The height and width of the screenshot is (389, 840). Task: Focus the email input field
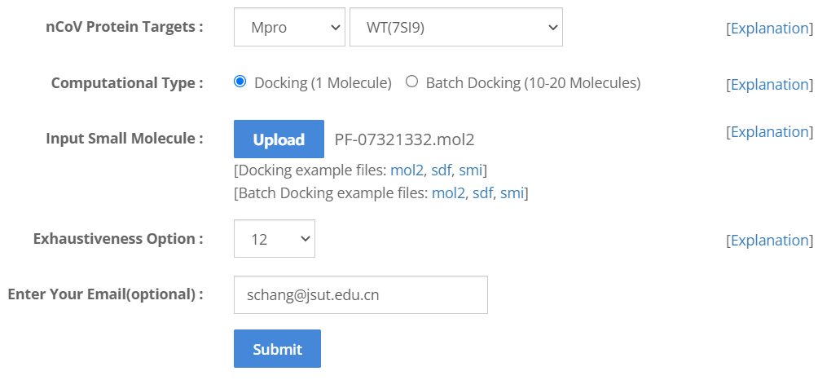point(360,295)
